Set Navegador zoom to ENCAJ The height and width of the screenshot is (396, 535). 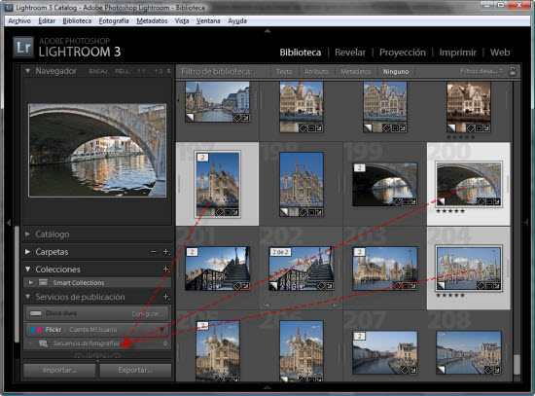pos(98,71)
